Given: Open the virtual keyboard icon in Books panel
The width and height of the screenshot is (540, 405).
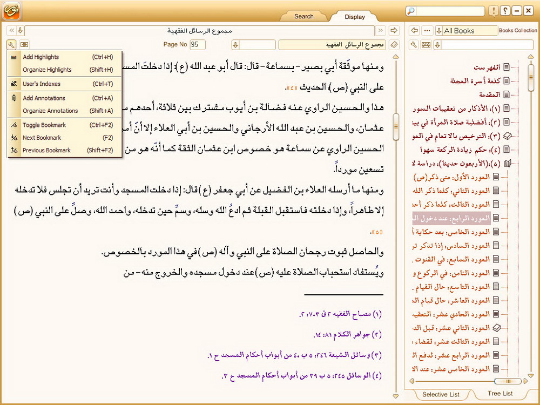Looking at the screenshot, I should [x=426, y=44].
